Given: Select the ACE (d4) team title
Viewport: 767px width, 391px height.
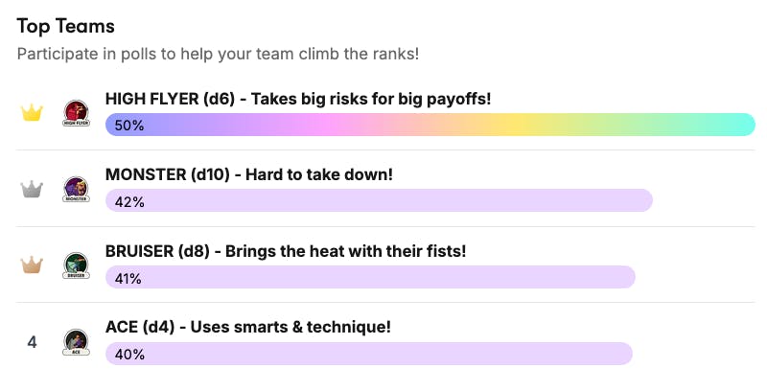Looking at the screenshot, I should pos(248,327).
